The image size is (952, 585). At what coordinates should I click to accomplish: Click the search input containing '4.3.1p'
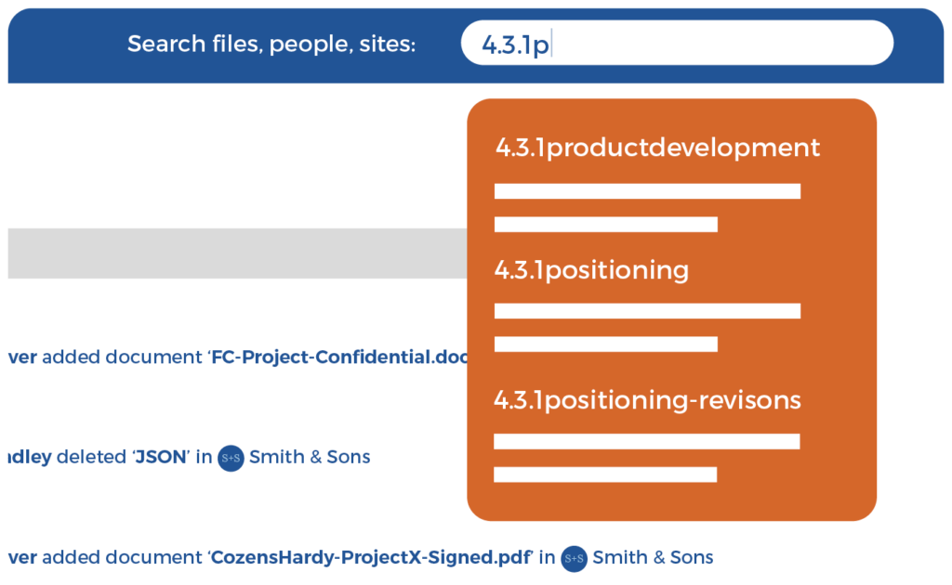[676, 44]
